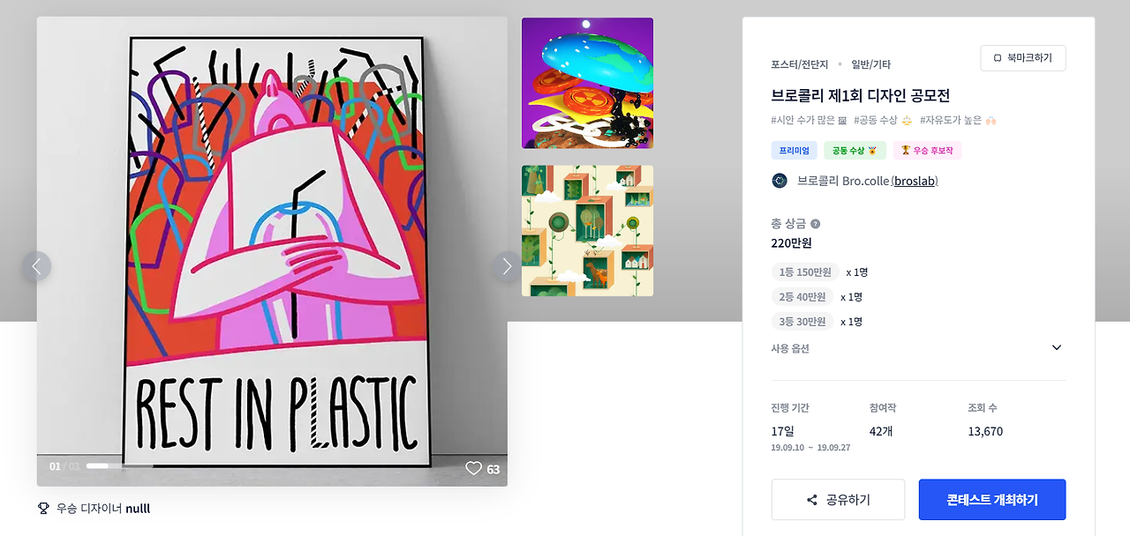Click the 프리미엄 tag badge
Viewport: 1130px width, 536px height.
click(795, 150)
